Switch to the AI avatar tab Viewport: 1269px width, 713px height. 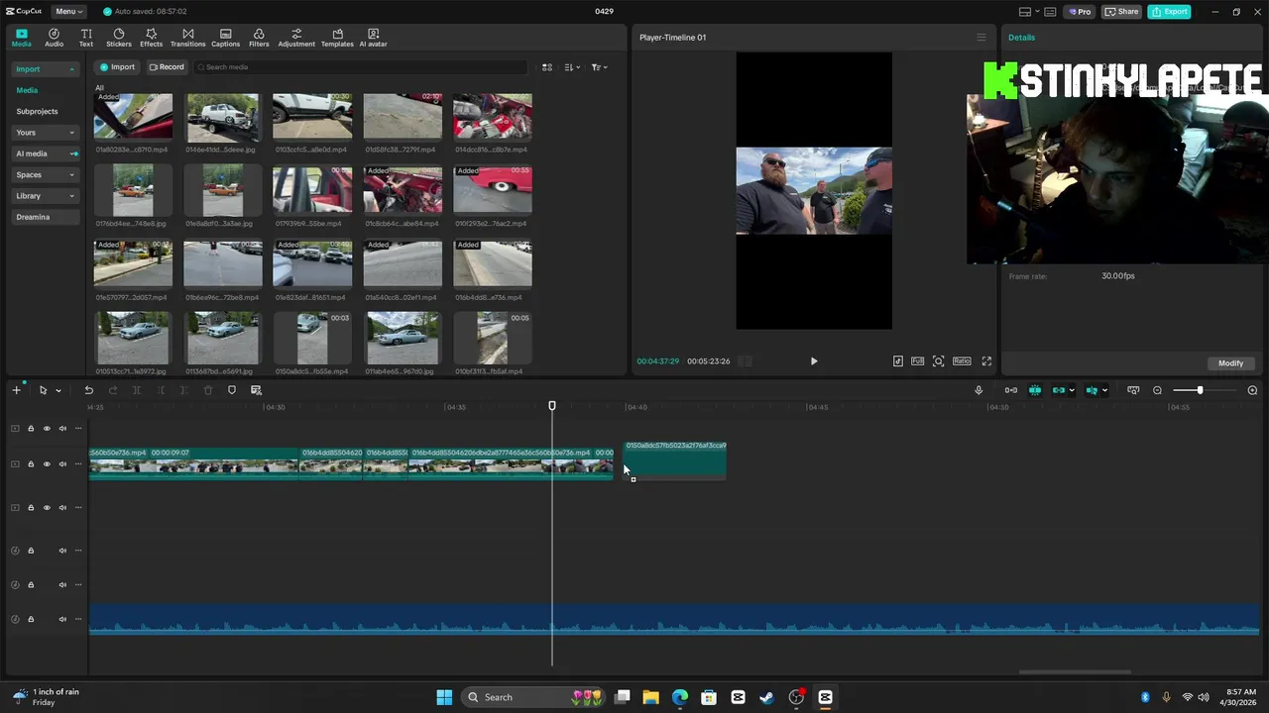[373, 38]
